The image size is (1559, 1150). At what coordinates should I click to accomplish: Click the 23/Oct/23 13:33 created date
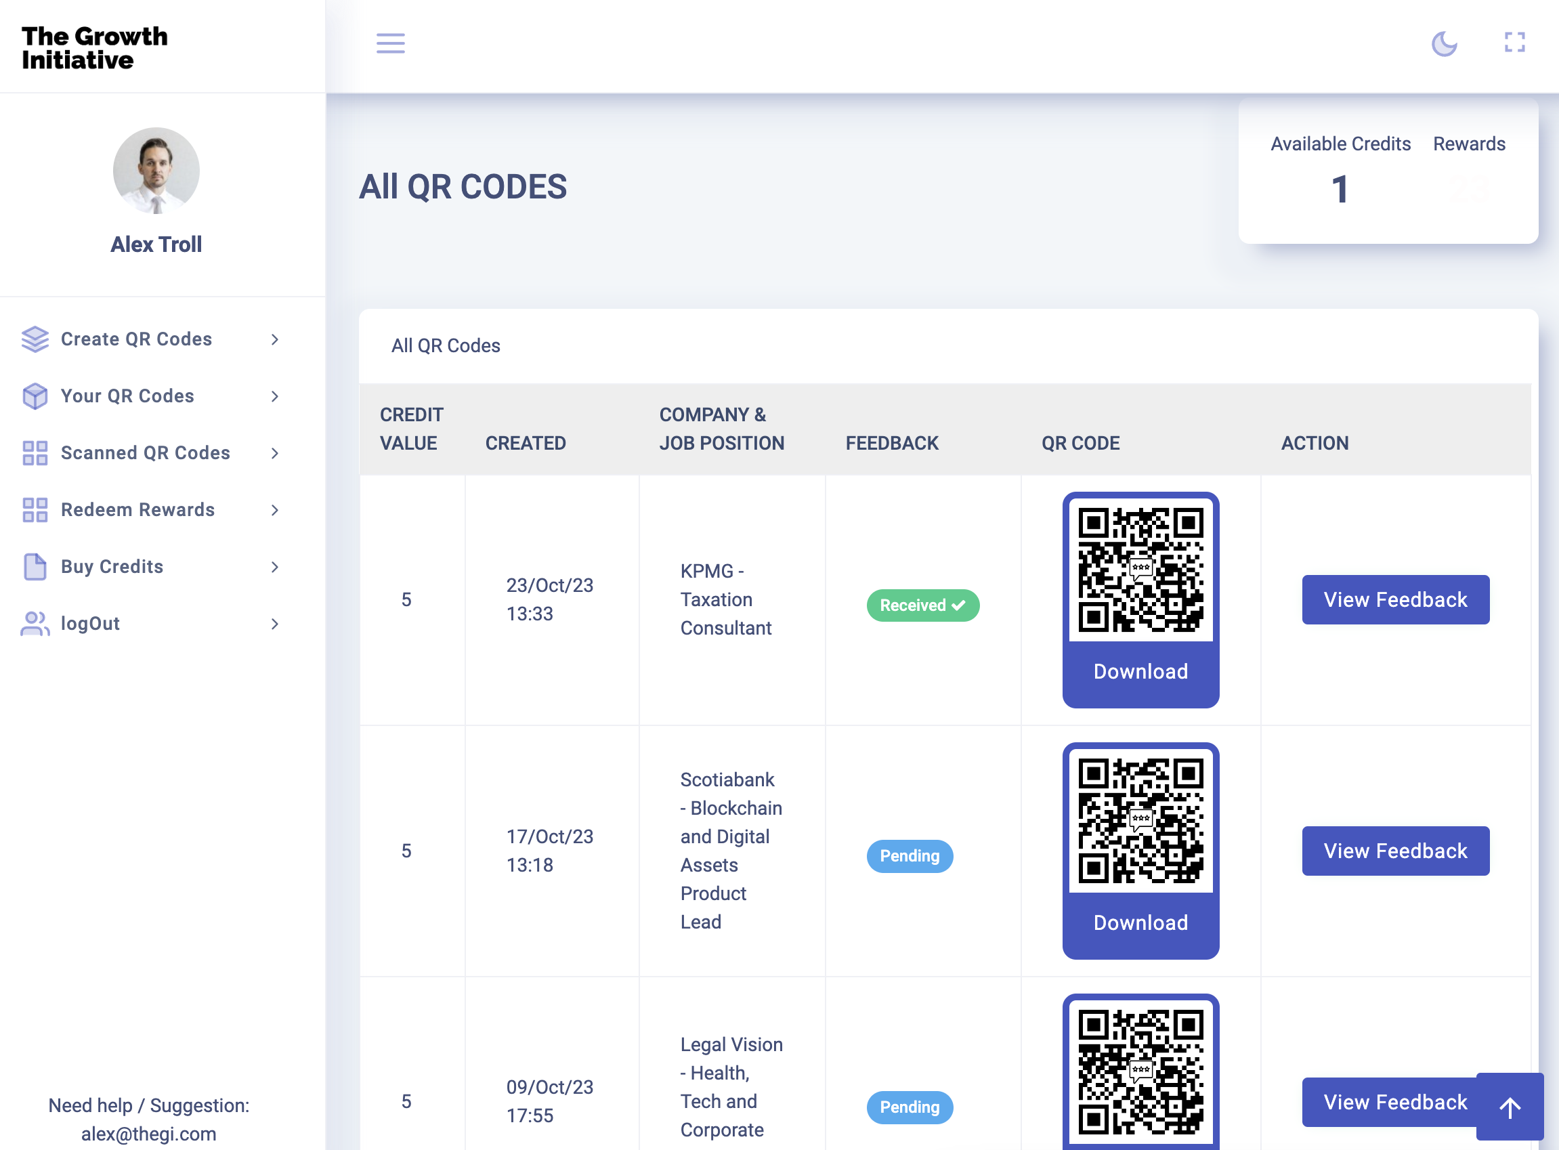coord(550,600)
